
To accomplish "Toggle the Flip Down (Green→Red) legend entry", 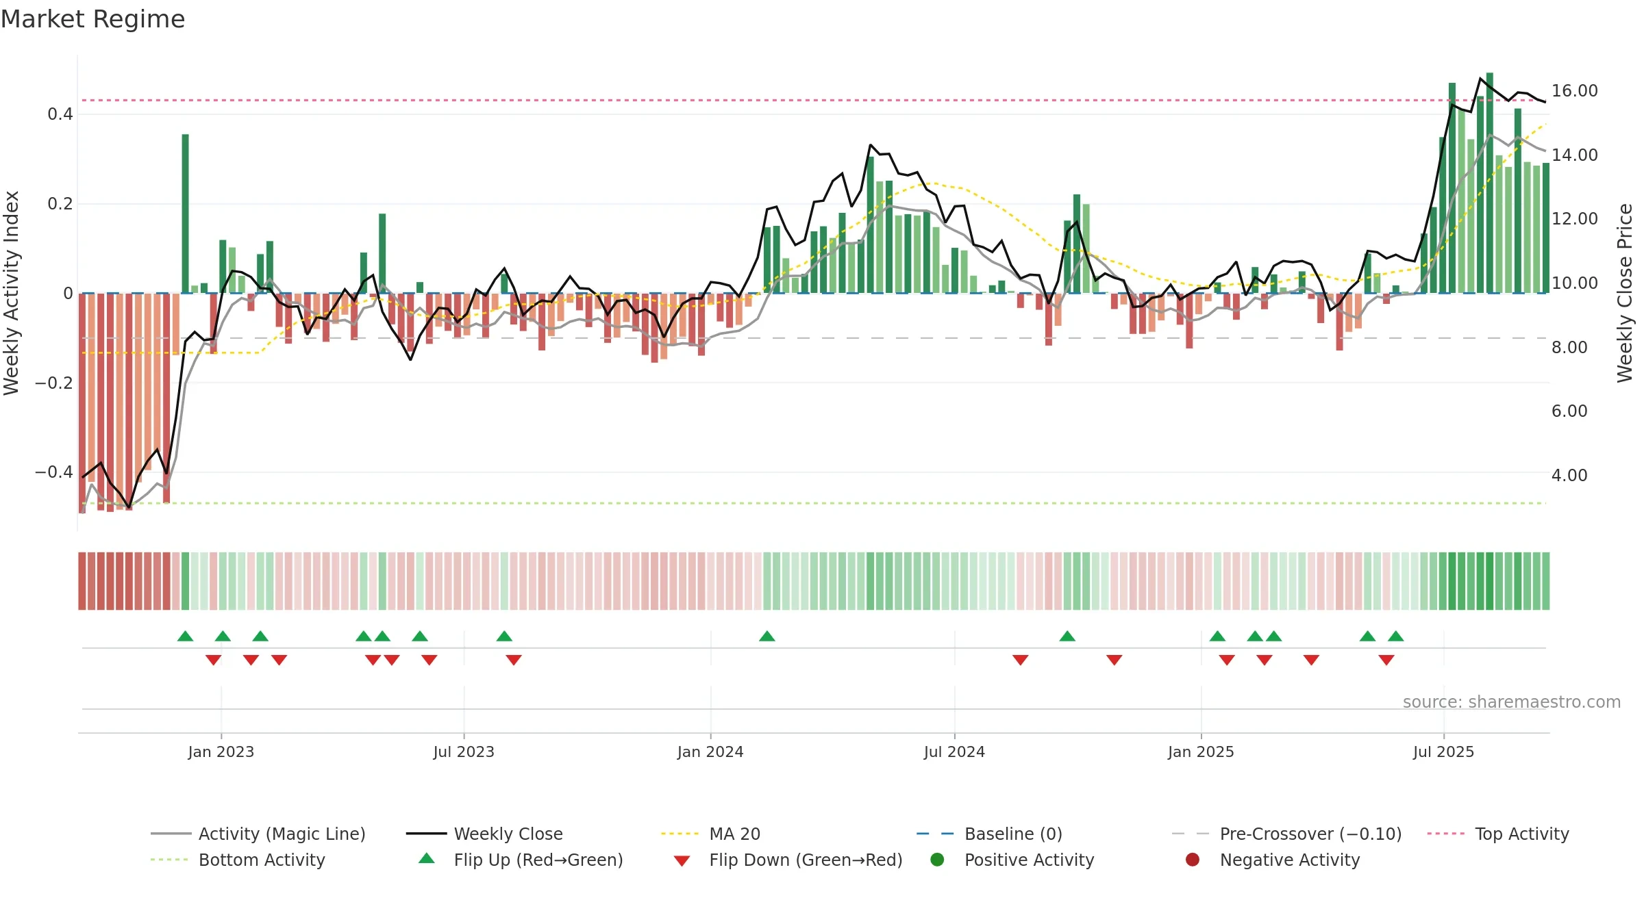I will 788,860.
